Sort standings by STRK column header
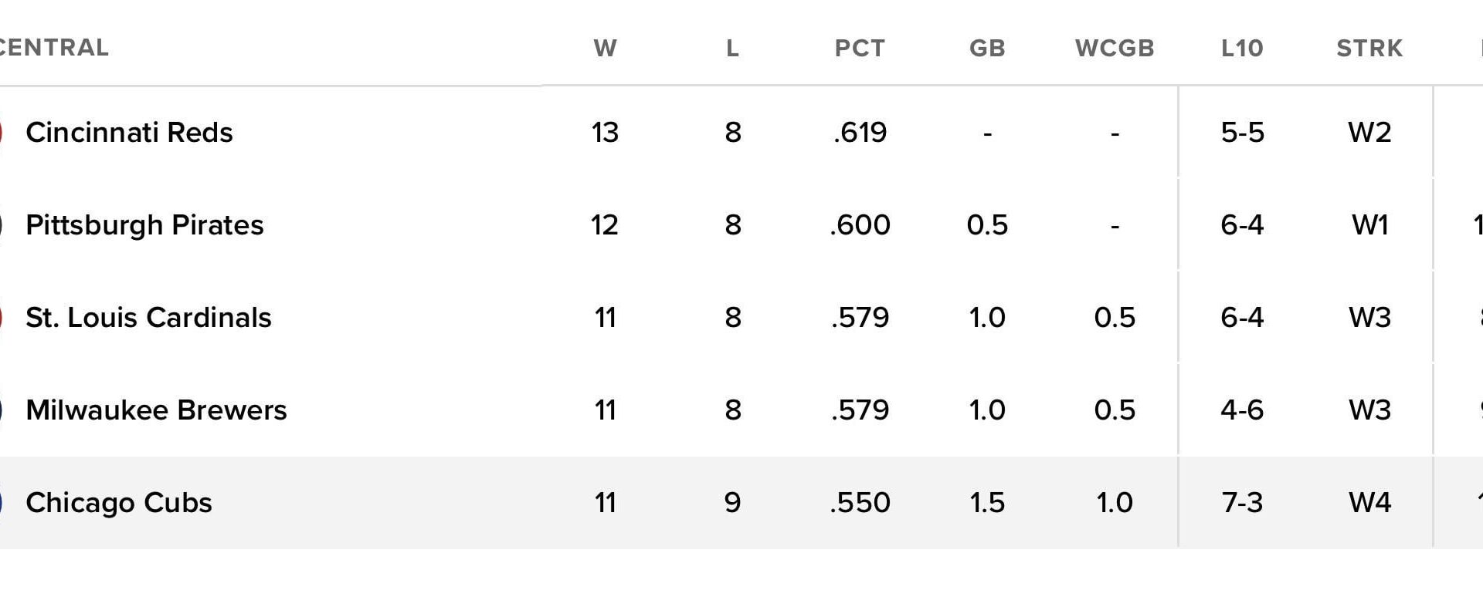This screenshot has height=607, width=1483. [1369, 48]
